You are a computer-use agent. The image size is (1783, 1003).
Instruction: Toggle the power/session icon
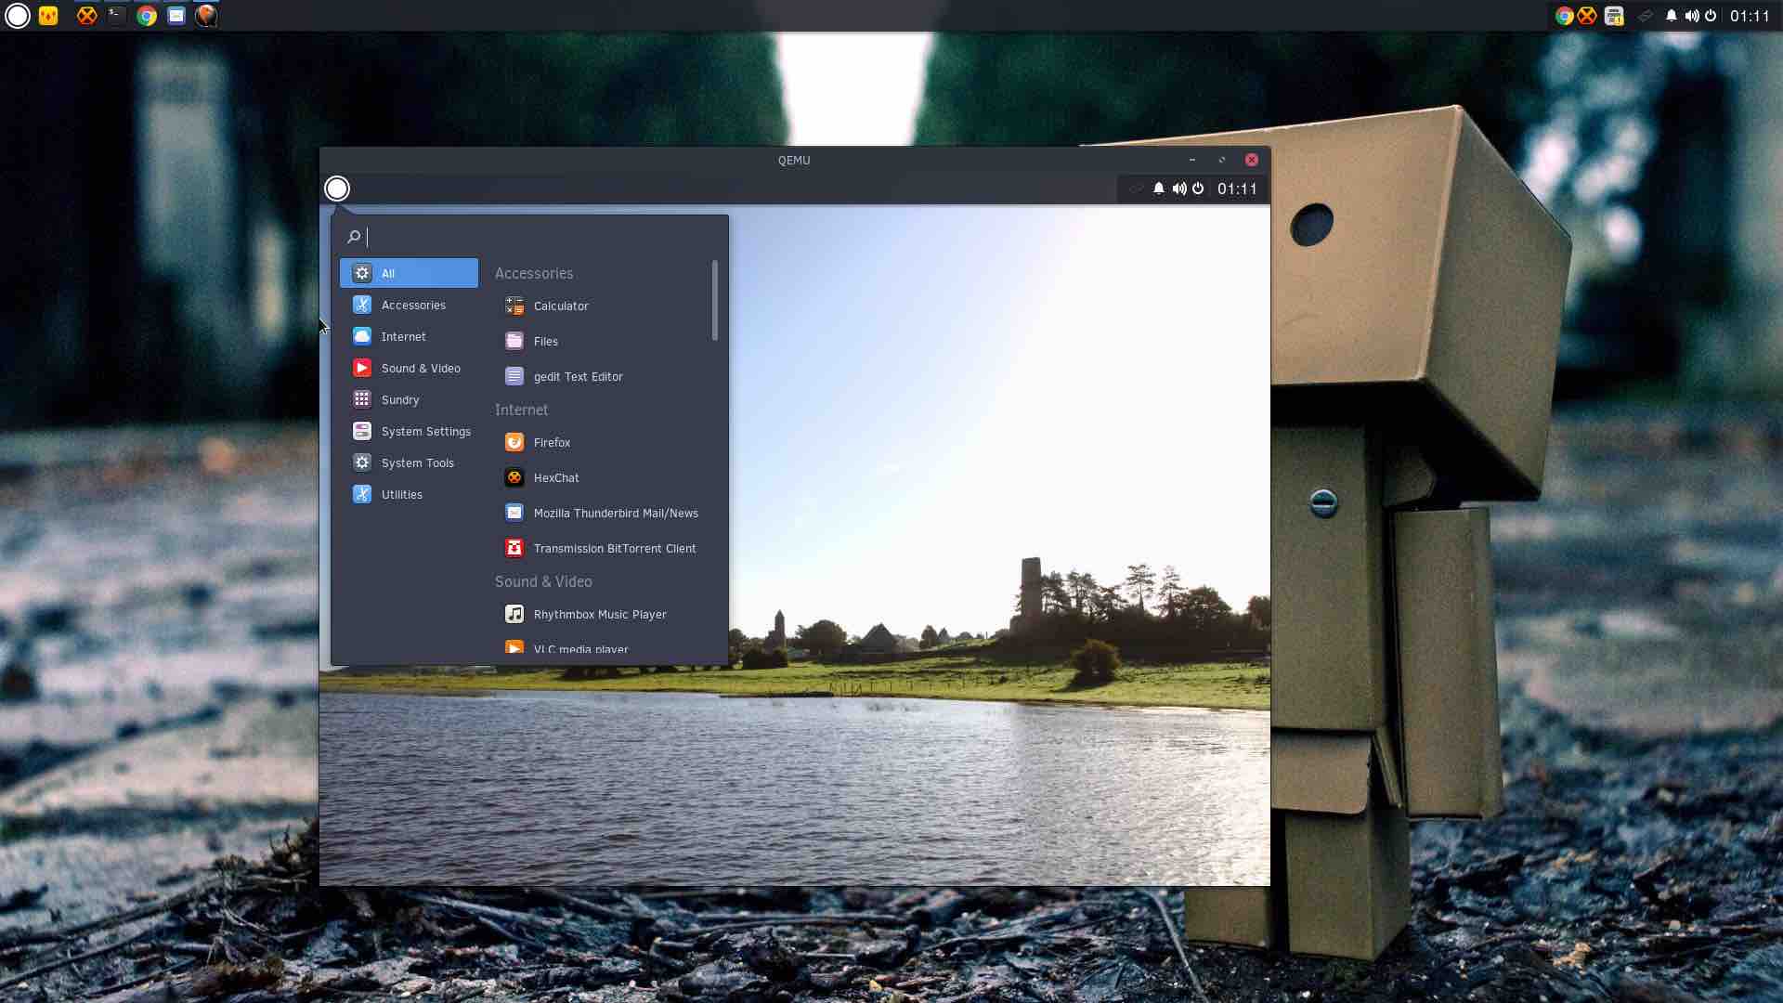(1198, 189)
